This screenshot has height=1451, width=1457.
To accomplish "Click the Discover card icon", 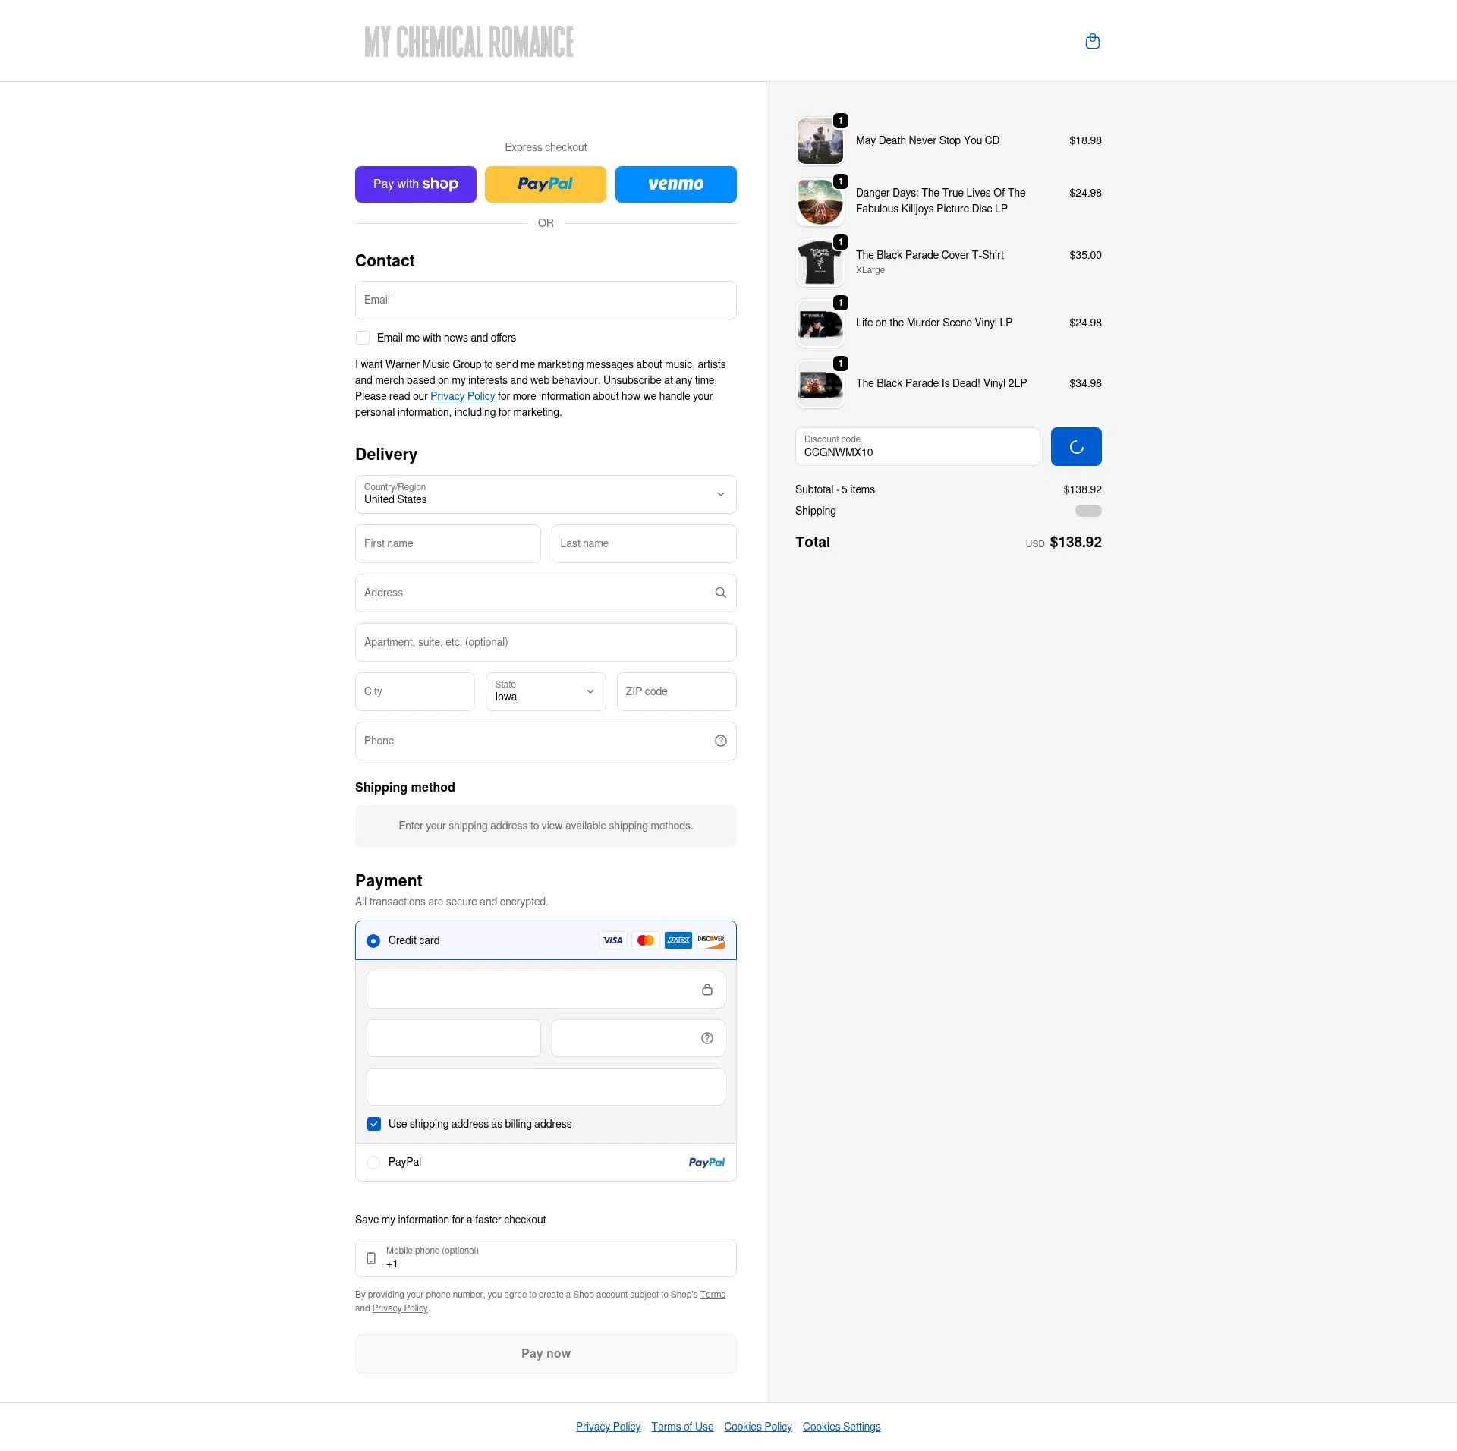I will (x=711, y=940).
